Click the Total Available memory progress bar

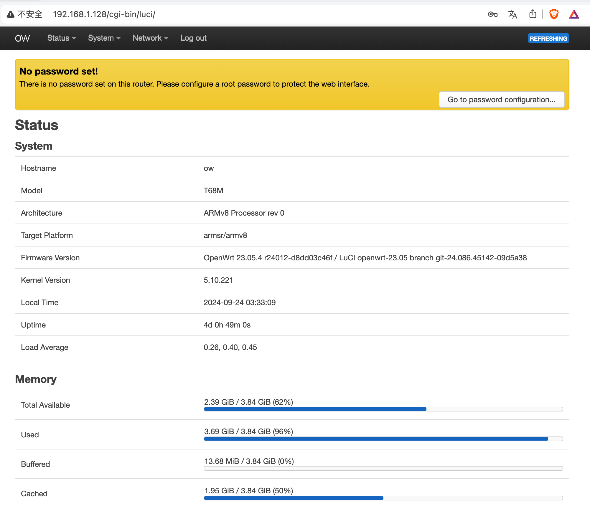pos(383,409)
